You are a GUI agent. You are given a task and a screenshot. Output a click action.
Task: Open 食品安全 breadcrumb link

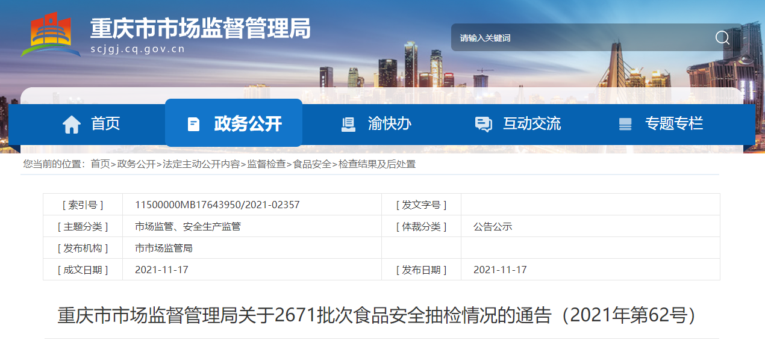tap(312, 164)
